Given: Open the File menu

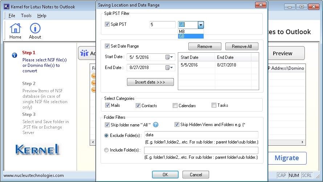Looking at the screenshot, I should tap(12, 16).
